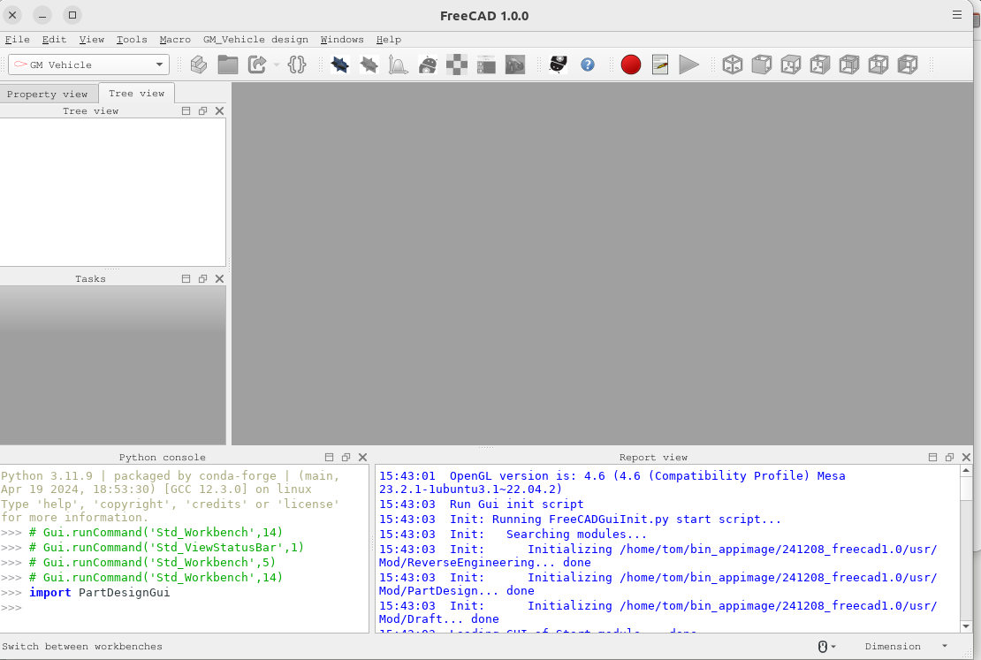Open the GM_Vehicle design menu
This screenshot has height=660, width=981.
click(255, 40)
